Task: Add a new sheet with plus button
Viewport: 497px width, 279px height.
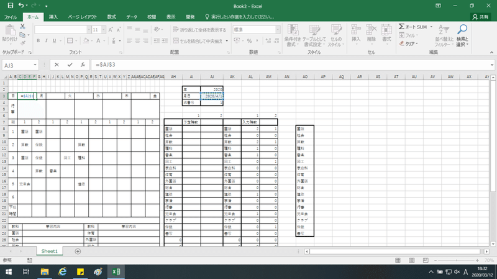Action: [x=78, y=251]
